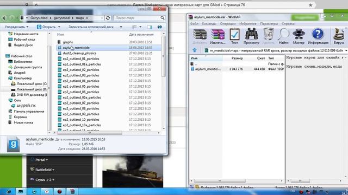Open the WinRAR View (Просмотр) tool

tap(251, 37)
